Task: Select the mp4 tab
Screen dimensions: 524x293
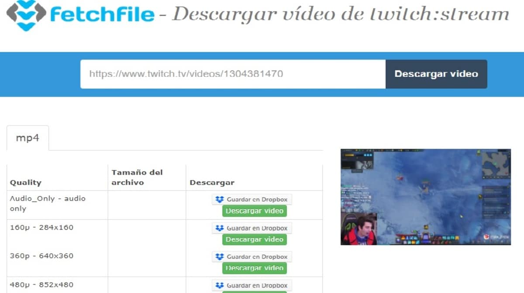Action: pos(28,138)
